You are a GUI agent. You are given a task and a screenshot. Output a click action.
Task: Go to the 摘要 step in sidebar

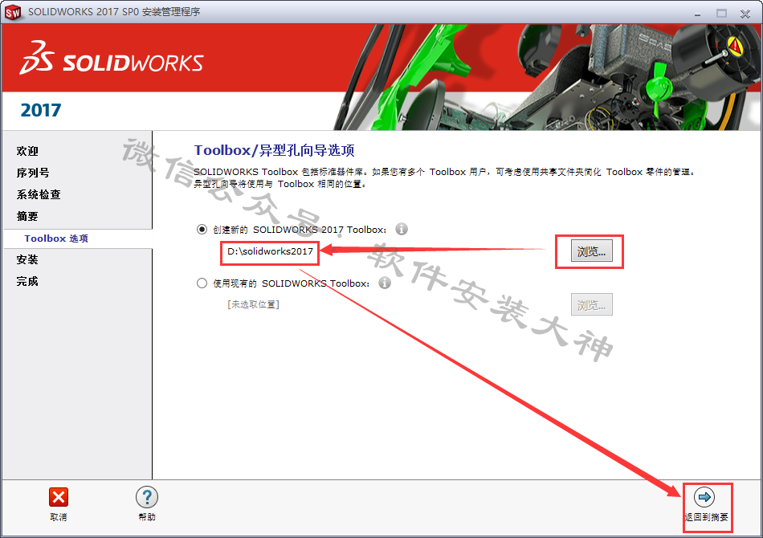point(27,216)
